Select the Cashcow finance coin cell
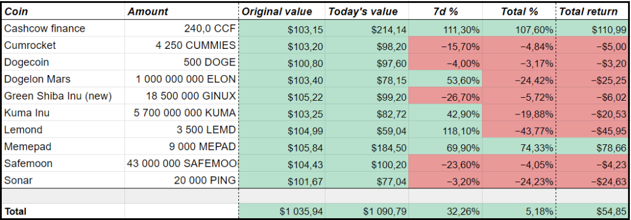The image size is (631, 220). pos(63,29)
